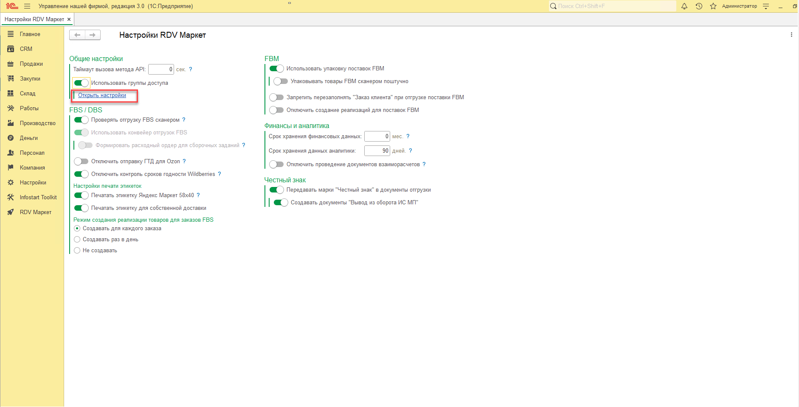
Task: Click the Персонал people icon
Action: (x=11, y=153)
